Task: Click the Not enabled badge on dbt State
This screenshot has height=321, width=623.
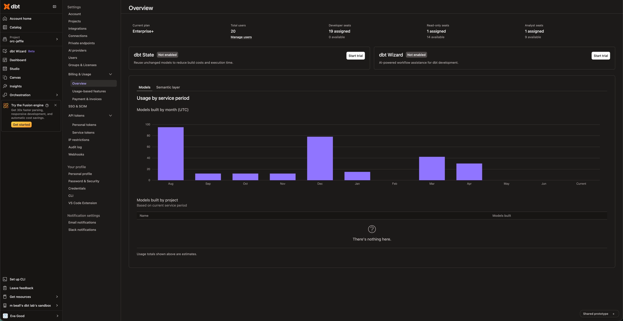Action: [x=167, y=55]
